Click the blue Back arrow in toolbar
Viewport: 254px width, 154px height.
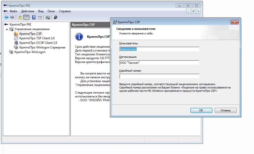click(x=6, y=18)
